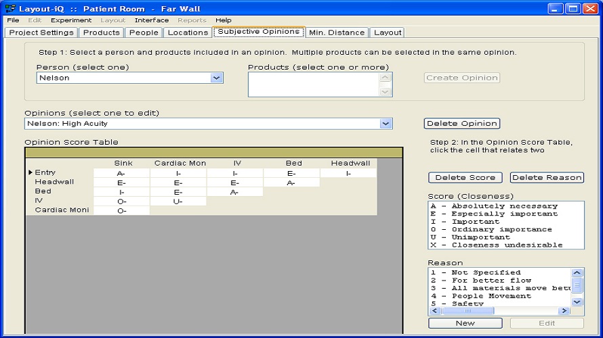
Task: Click the Layout-iQ application icon in title bar
Action: (10, 9)
